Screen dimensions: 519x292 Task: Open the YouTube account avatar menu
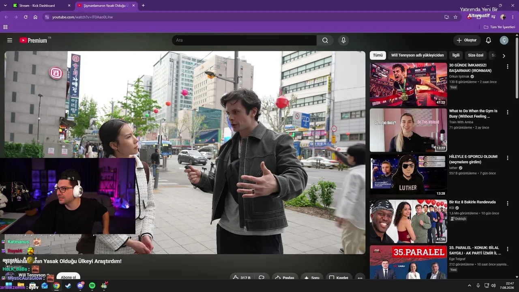point(504,40)
